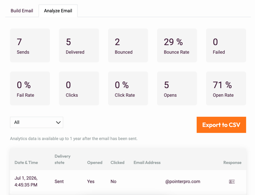Open the All filter dropdown
Viewport: 255px width, 195px height.
click(36, 122)
